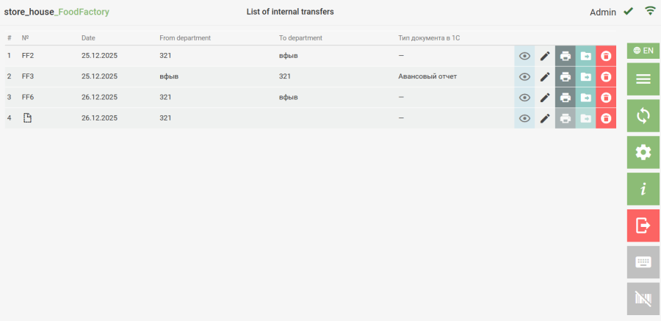This screenshot has height=321, width=661.
Task: Toggle the on-screen keyboard
Action: (643, 262)
